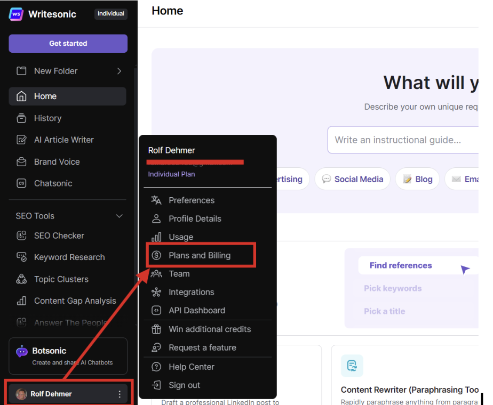
Task: Select Win additional credits menu item
Action: [208, 329]
